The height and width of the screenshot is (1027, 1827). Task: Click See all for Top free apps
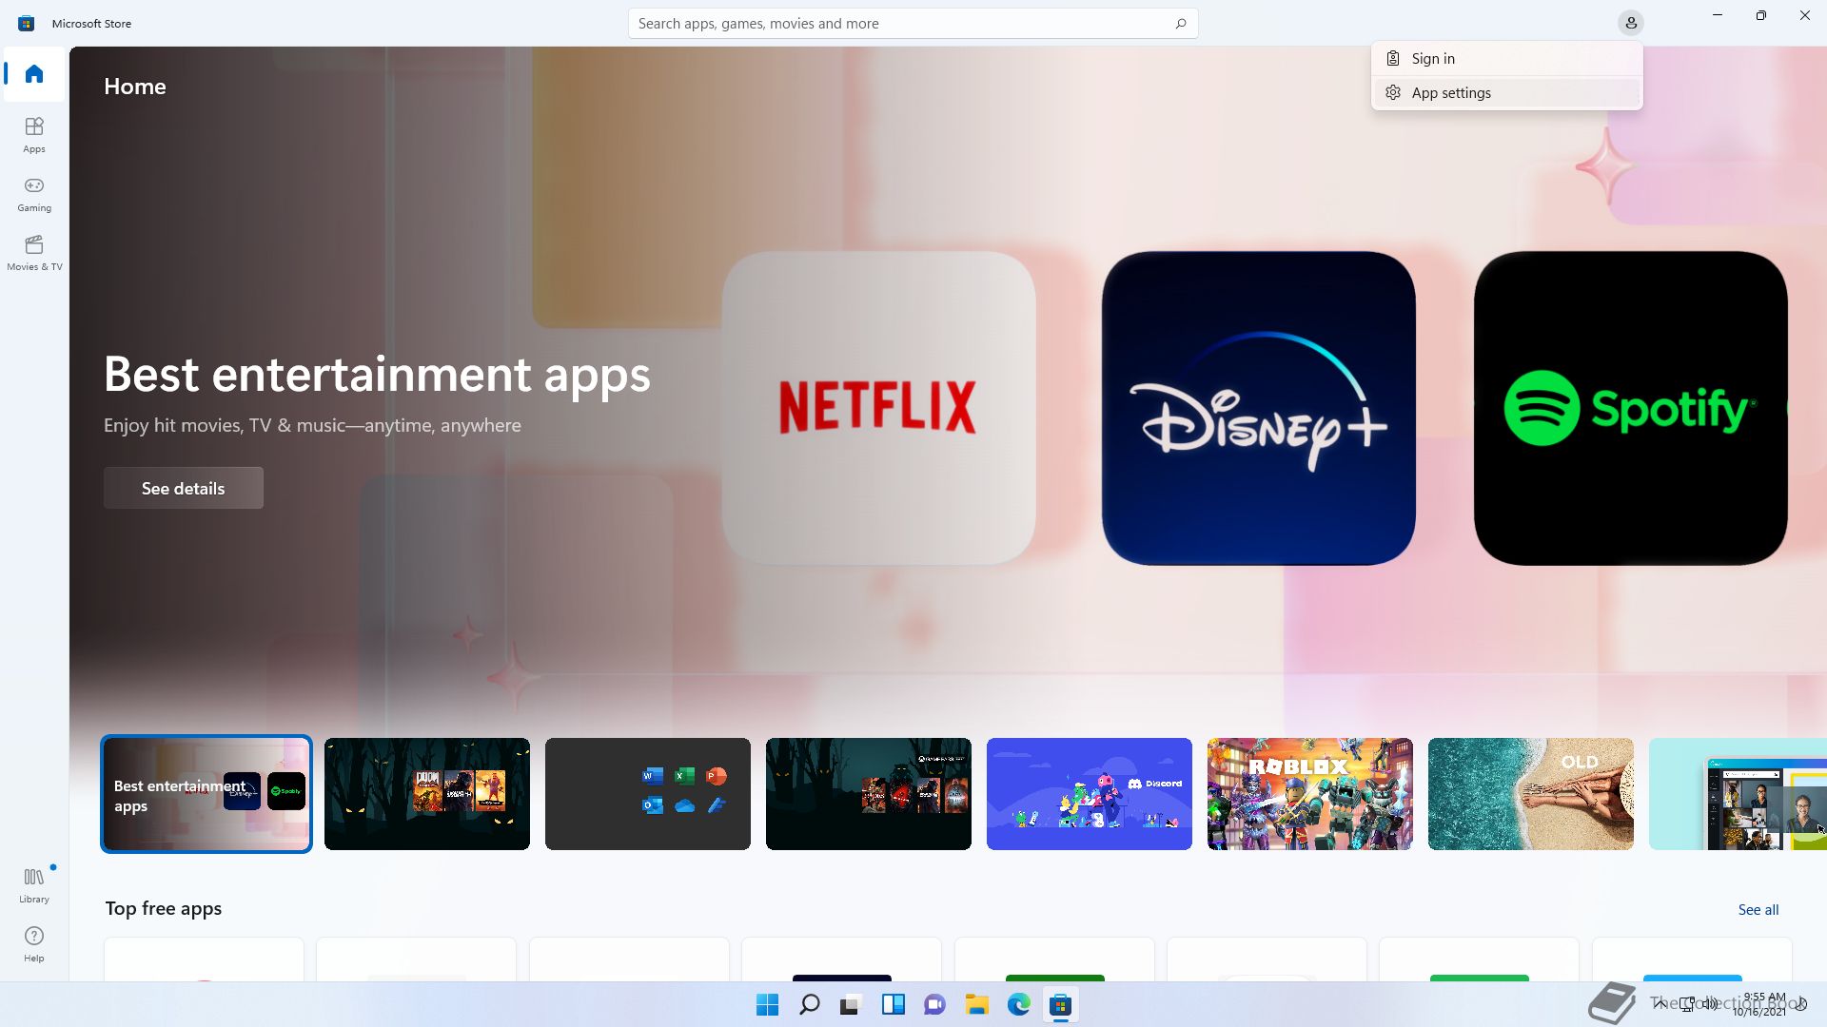pos(1758,910)
